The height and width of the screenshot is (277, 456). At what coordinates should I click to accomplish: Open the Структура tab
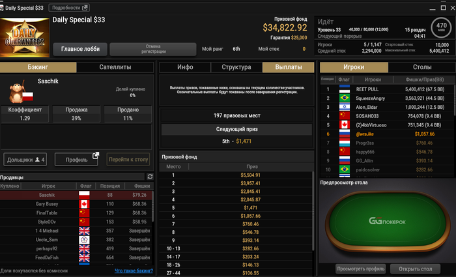[x=236, y=67]
